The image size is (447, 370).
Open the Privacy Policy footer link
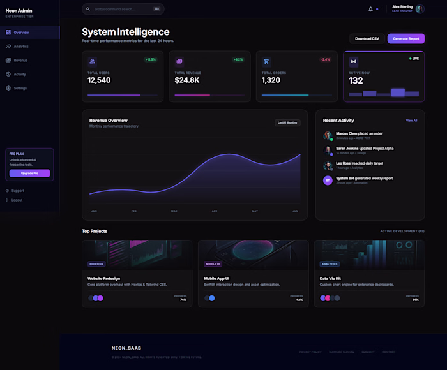coord(310,352)
